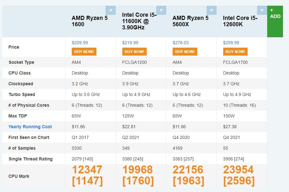289x192 pixels.
Task: Buy the Ryzen 5 1600 now
Action: point(84,52)
